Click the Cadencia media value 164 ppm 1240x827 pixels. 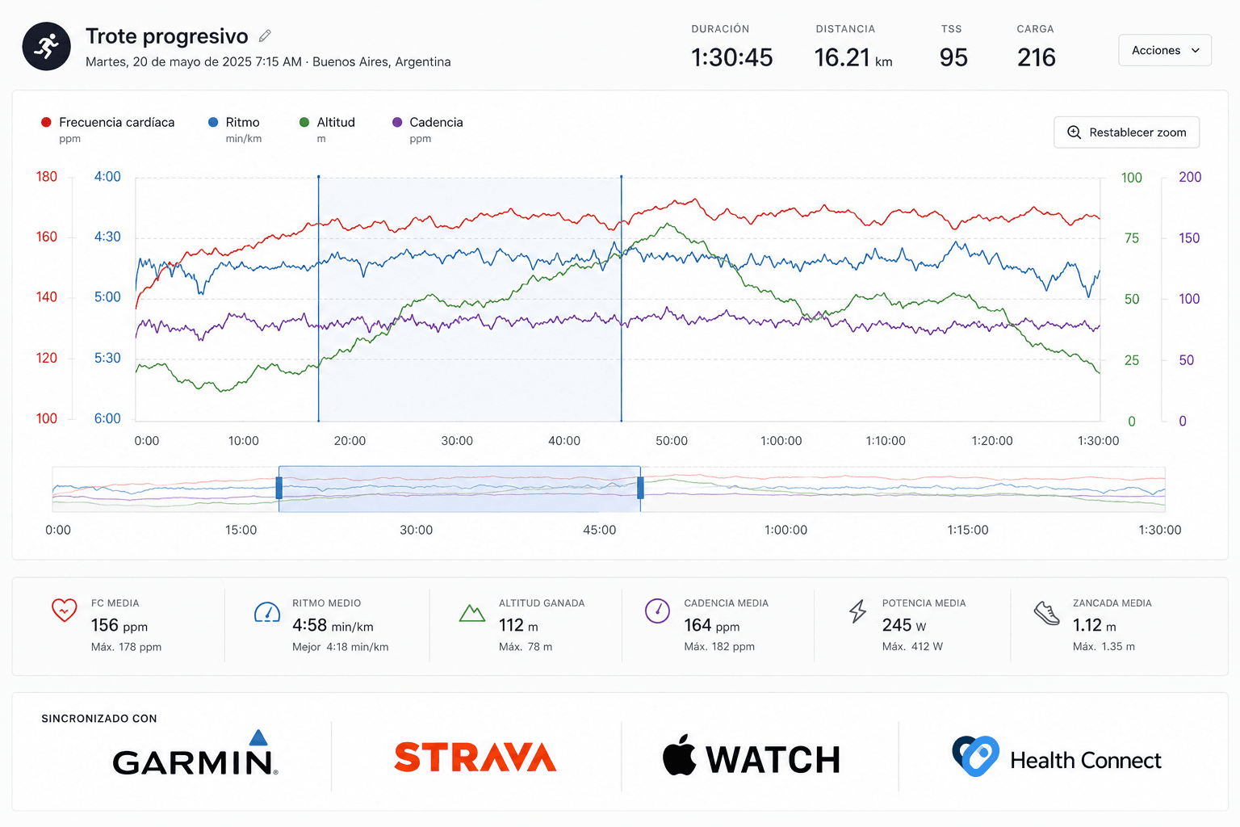point(712,625)
